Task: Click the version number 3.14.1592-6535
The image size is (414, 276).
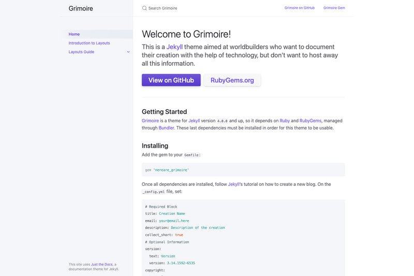Action: [181, 263]
